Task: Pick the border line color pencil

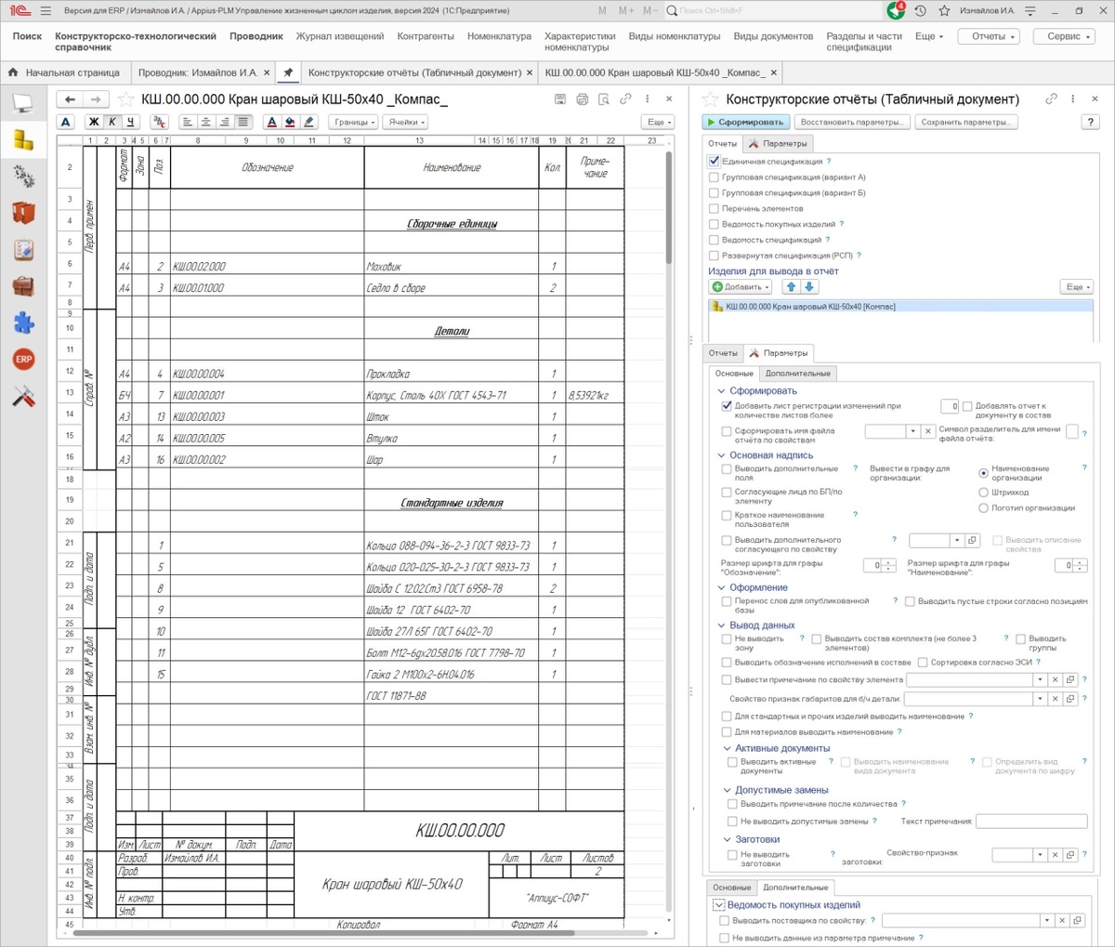Action: [309, 122]
